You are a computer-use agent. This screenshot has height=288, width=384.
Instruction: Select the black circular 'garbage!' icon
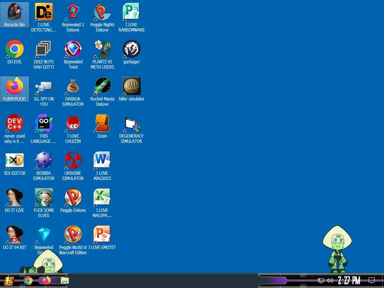click(132, 52)
